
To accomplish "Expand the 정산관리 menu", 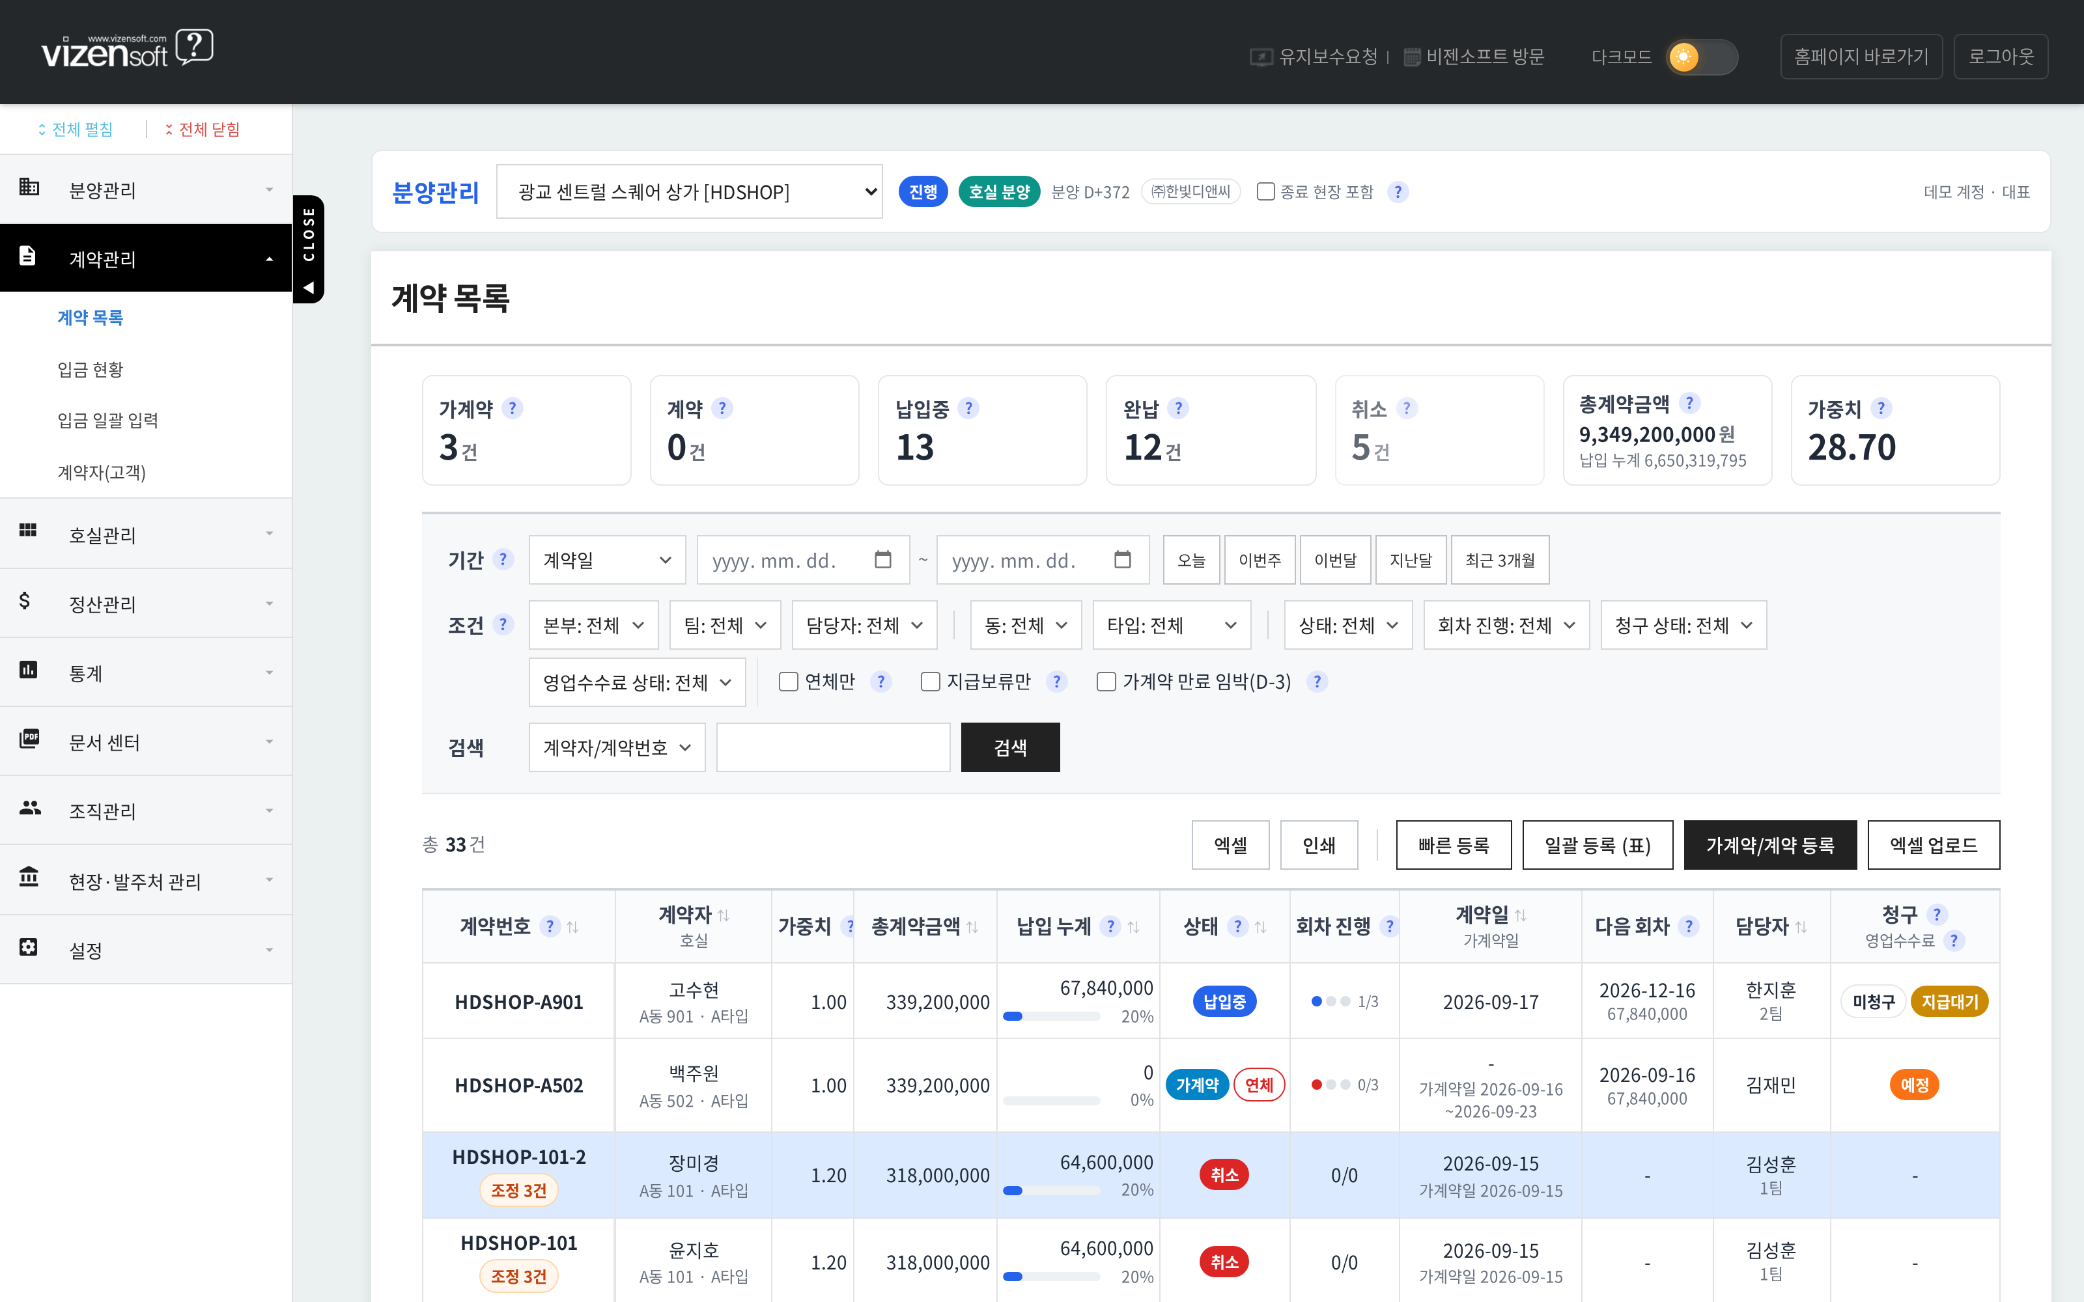I will 145,603.
